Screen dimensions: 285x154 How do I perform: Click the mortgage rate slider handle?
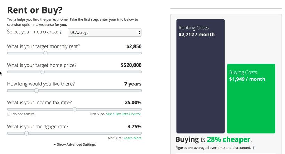click(x=26, y=133)
